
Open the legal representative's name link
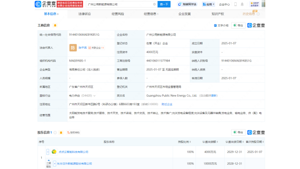82,48
